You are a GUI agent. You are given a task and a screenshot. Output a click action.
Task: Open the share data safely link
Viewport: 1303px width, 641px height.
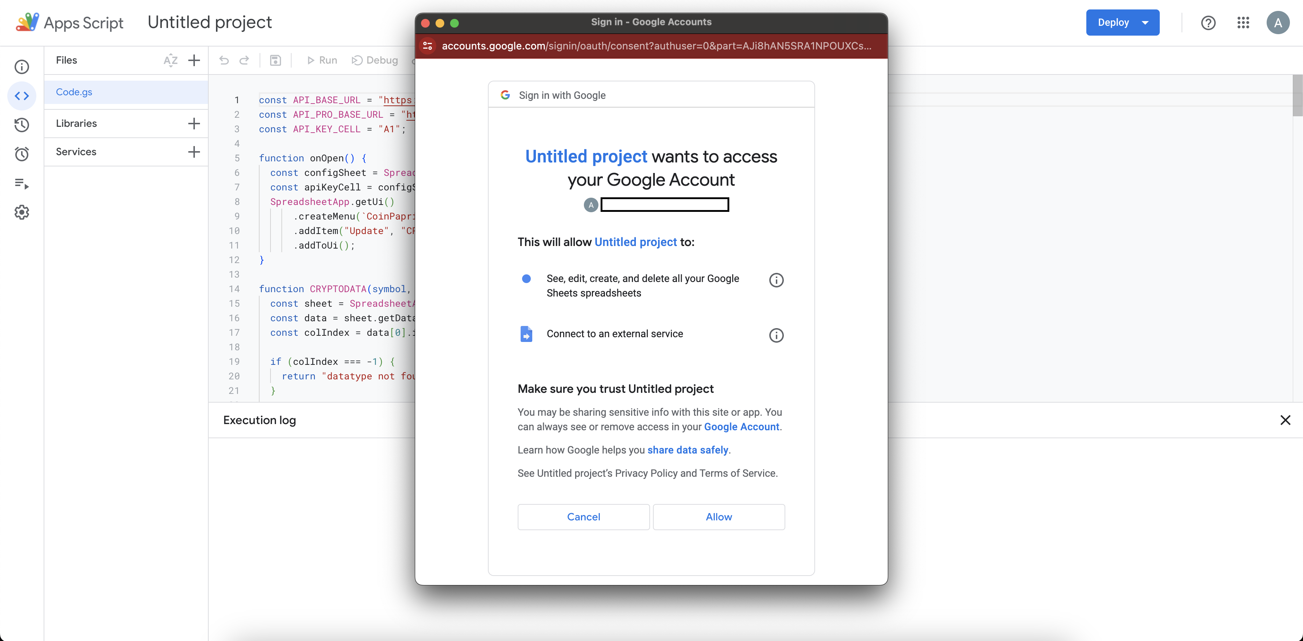tap(687, 450)
